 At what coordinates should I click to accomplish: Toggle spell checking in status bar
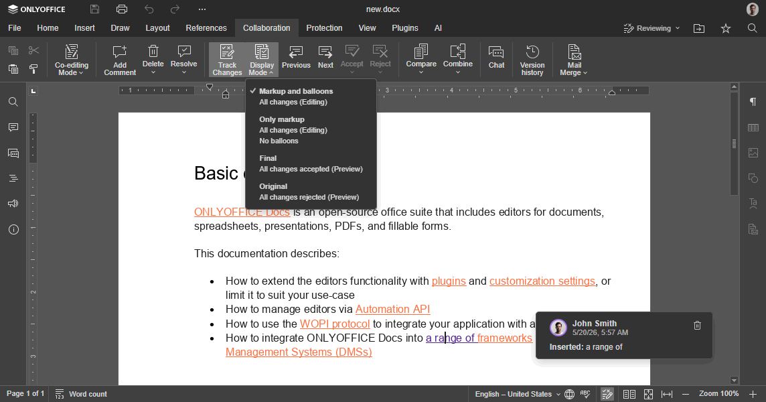pos(585,394)
